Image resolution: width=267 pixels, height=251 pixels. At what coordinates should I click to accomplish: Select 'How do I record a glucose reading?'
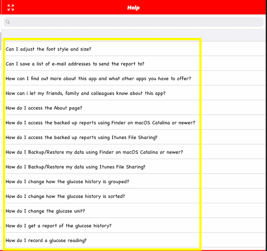click(46, 240)
